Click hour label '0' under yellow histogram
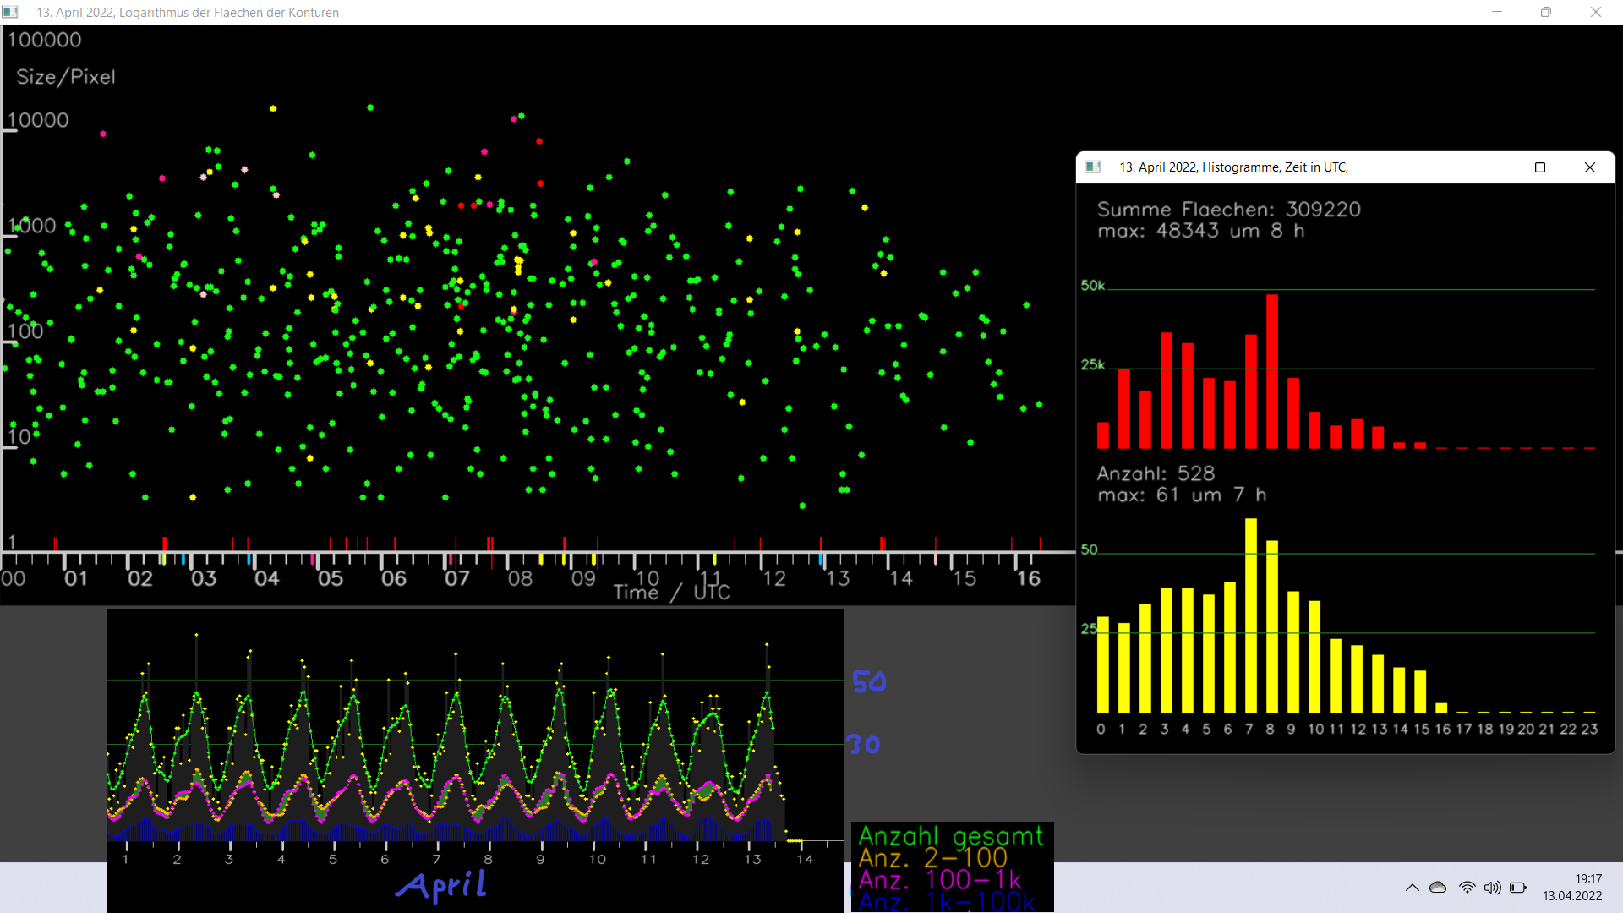The image size is (1623, 913). pos(1101,729)
